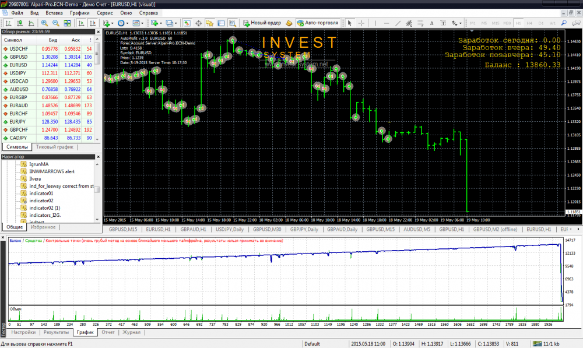Image resolution: width=583 pixels, height=348 pixels.
Task: Close the Обзор рынка panel
Action: pyautogui.click(x=98, y=32)
